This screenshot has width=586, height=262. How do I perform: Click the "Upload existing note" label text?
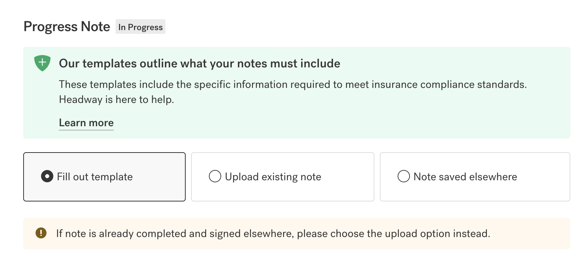pos(273,177)
